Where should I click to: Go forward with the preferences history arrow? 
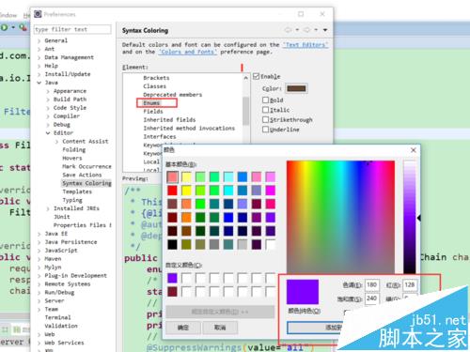(306, 30)
